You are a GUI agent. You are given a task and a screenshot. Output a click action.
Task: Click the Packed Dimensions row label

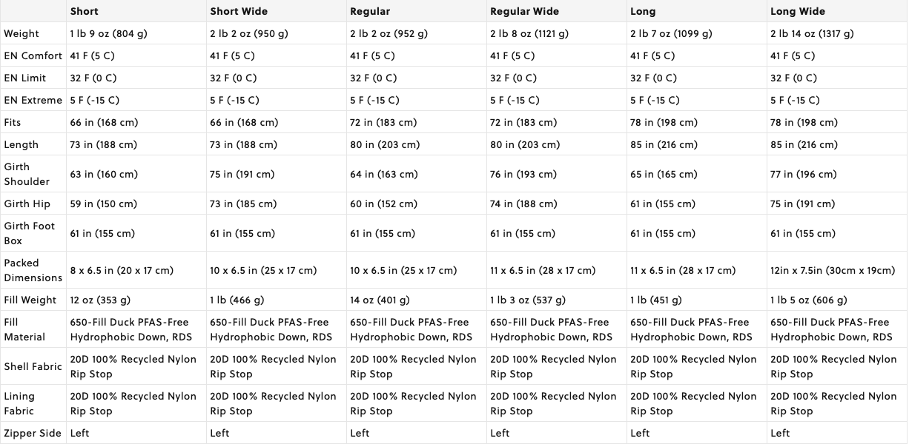33,270
